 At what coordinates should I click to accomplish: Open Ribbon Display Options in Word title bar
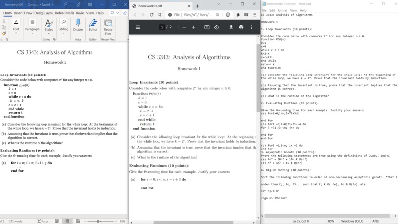[90, 4]
